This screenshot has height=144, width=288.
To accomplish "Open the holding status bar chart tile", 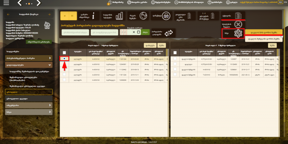I will click(x=113, y=16).
